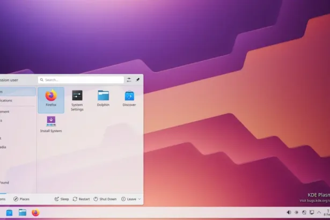Click the Shut Down button
The image size is (330, 220).
(x=105, y=199)
